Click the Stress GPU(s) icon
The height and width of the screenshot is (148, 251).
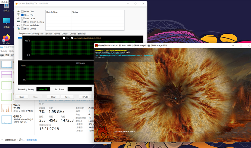(18, 29)
